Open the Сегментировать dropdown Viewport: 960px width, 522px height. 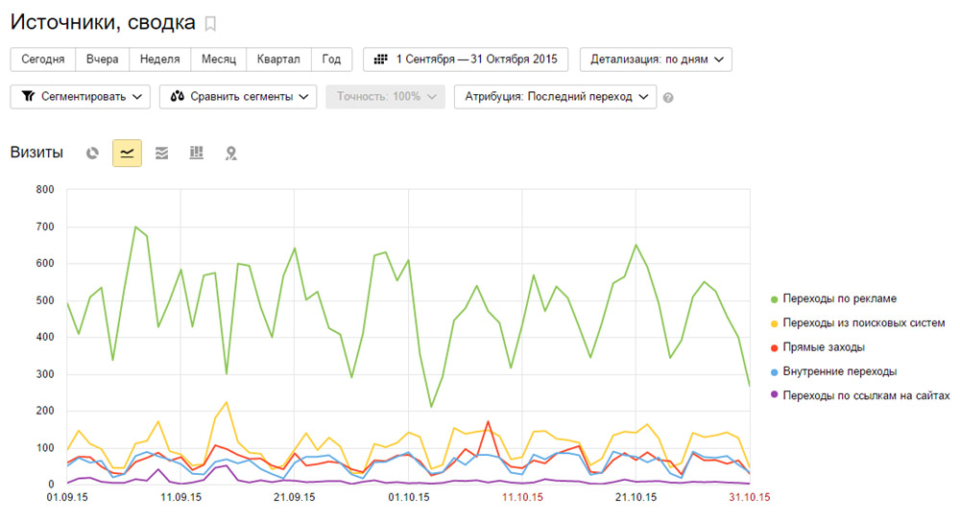(x=81, y=96)
